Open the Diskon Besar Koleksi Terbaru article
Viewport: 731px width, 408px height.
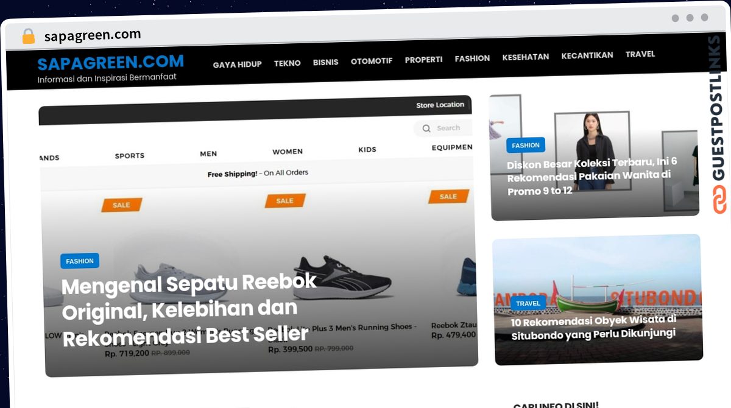(x=592, y=177)
